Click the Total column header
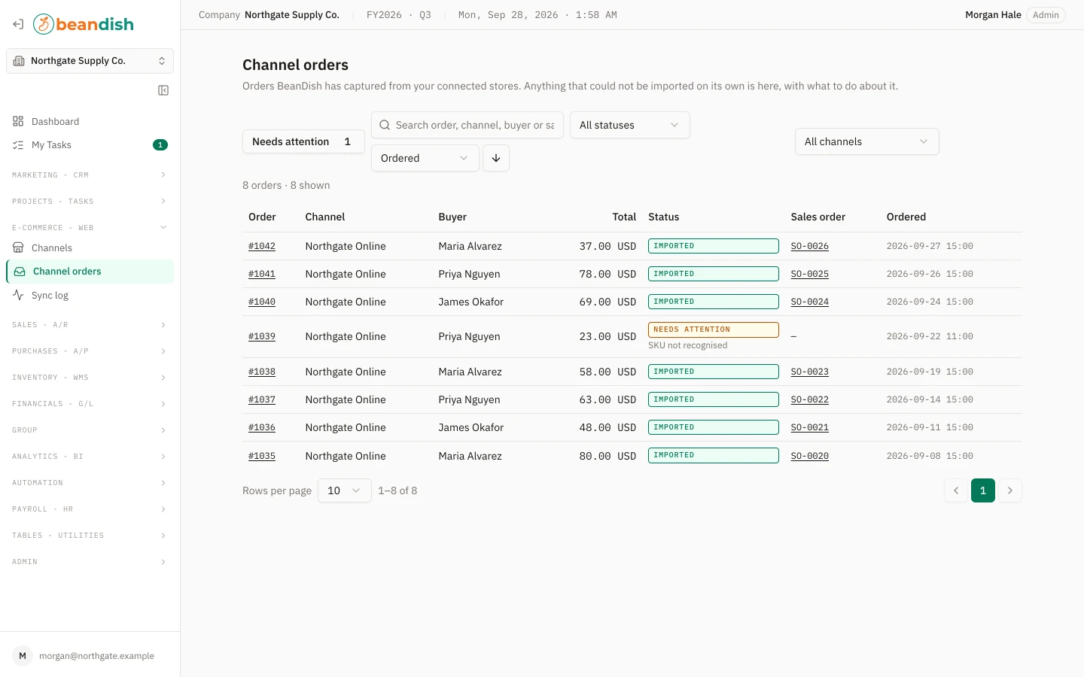This screenshot has height=677, width=1084. click(624, 217)
